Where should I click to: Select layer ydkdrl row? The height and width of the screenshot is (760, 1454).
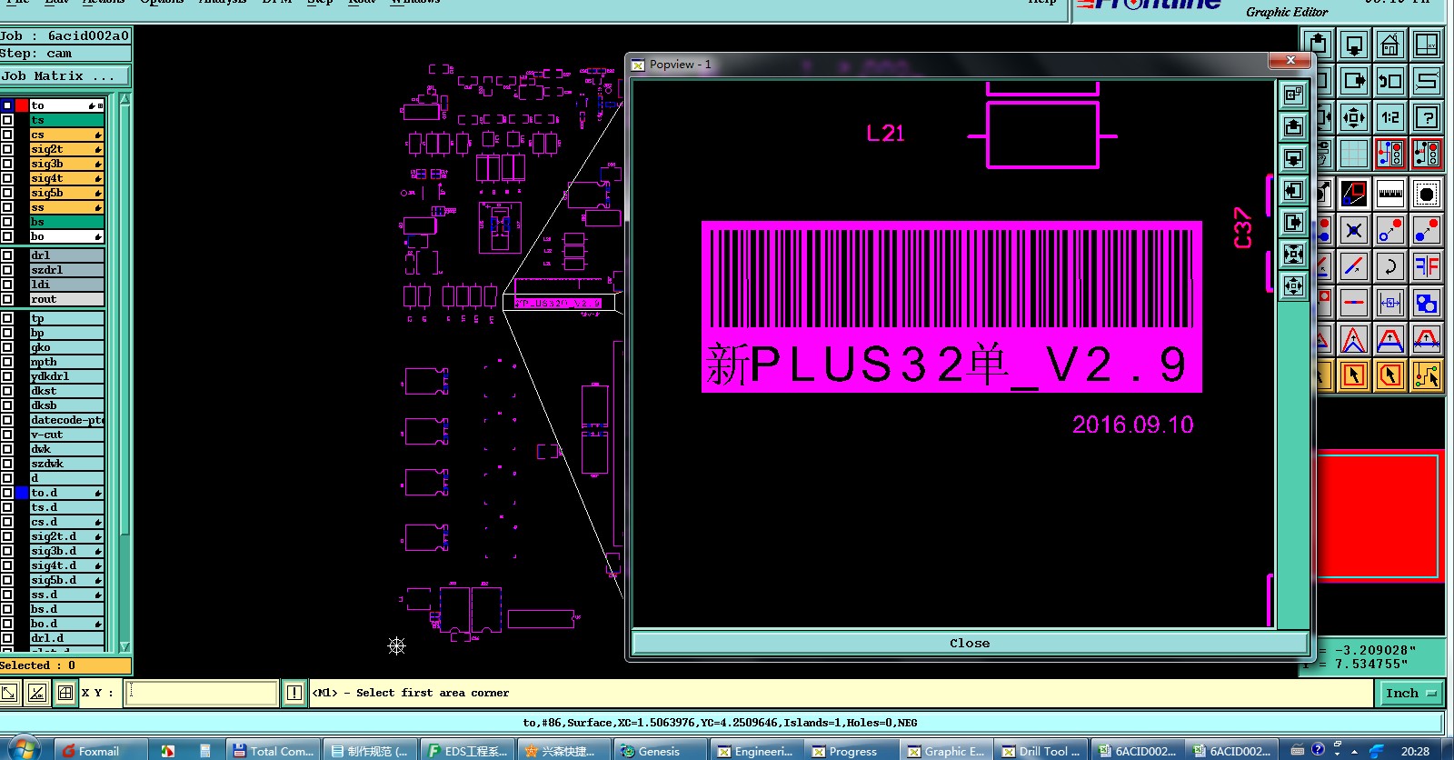pyautogui.click(x=67, y=376)
